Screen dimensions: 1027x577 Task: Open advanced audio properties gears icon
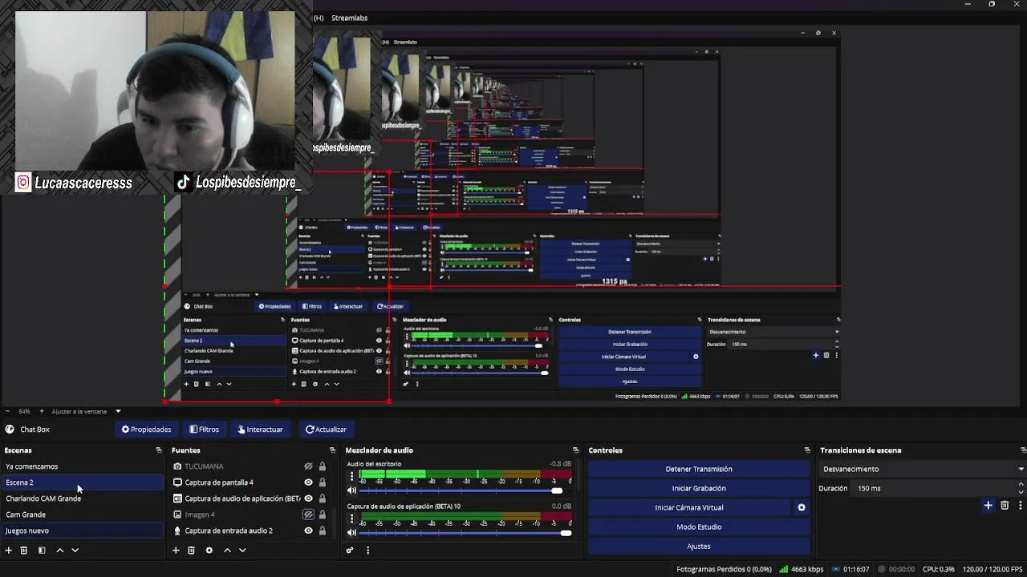point(350,551)
